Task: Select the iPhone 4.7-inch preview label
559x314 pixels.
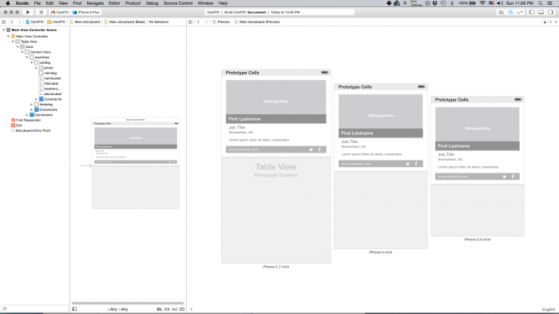Action: click(x=276, y=267)
